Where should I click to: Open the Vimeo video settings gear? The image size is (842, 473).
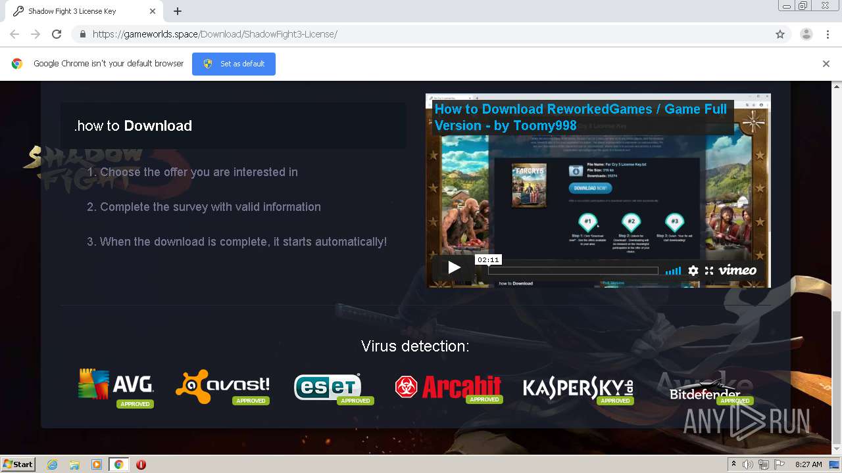[x=693, y=271]
